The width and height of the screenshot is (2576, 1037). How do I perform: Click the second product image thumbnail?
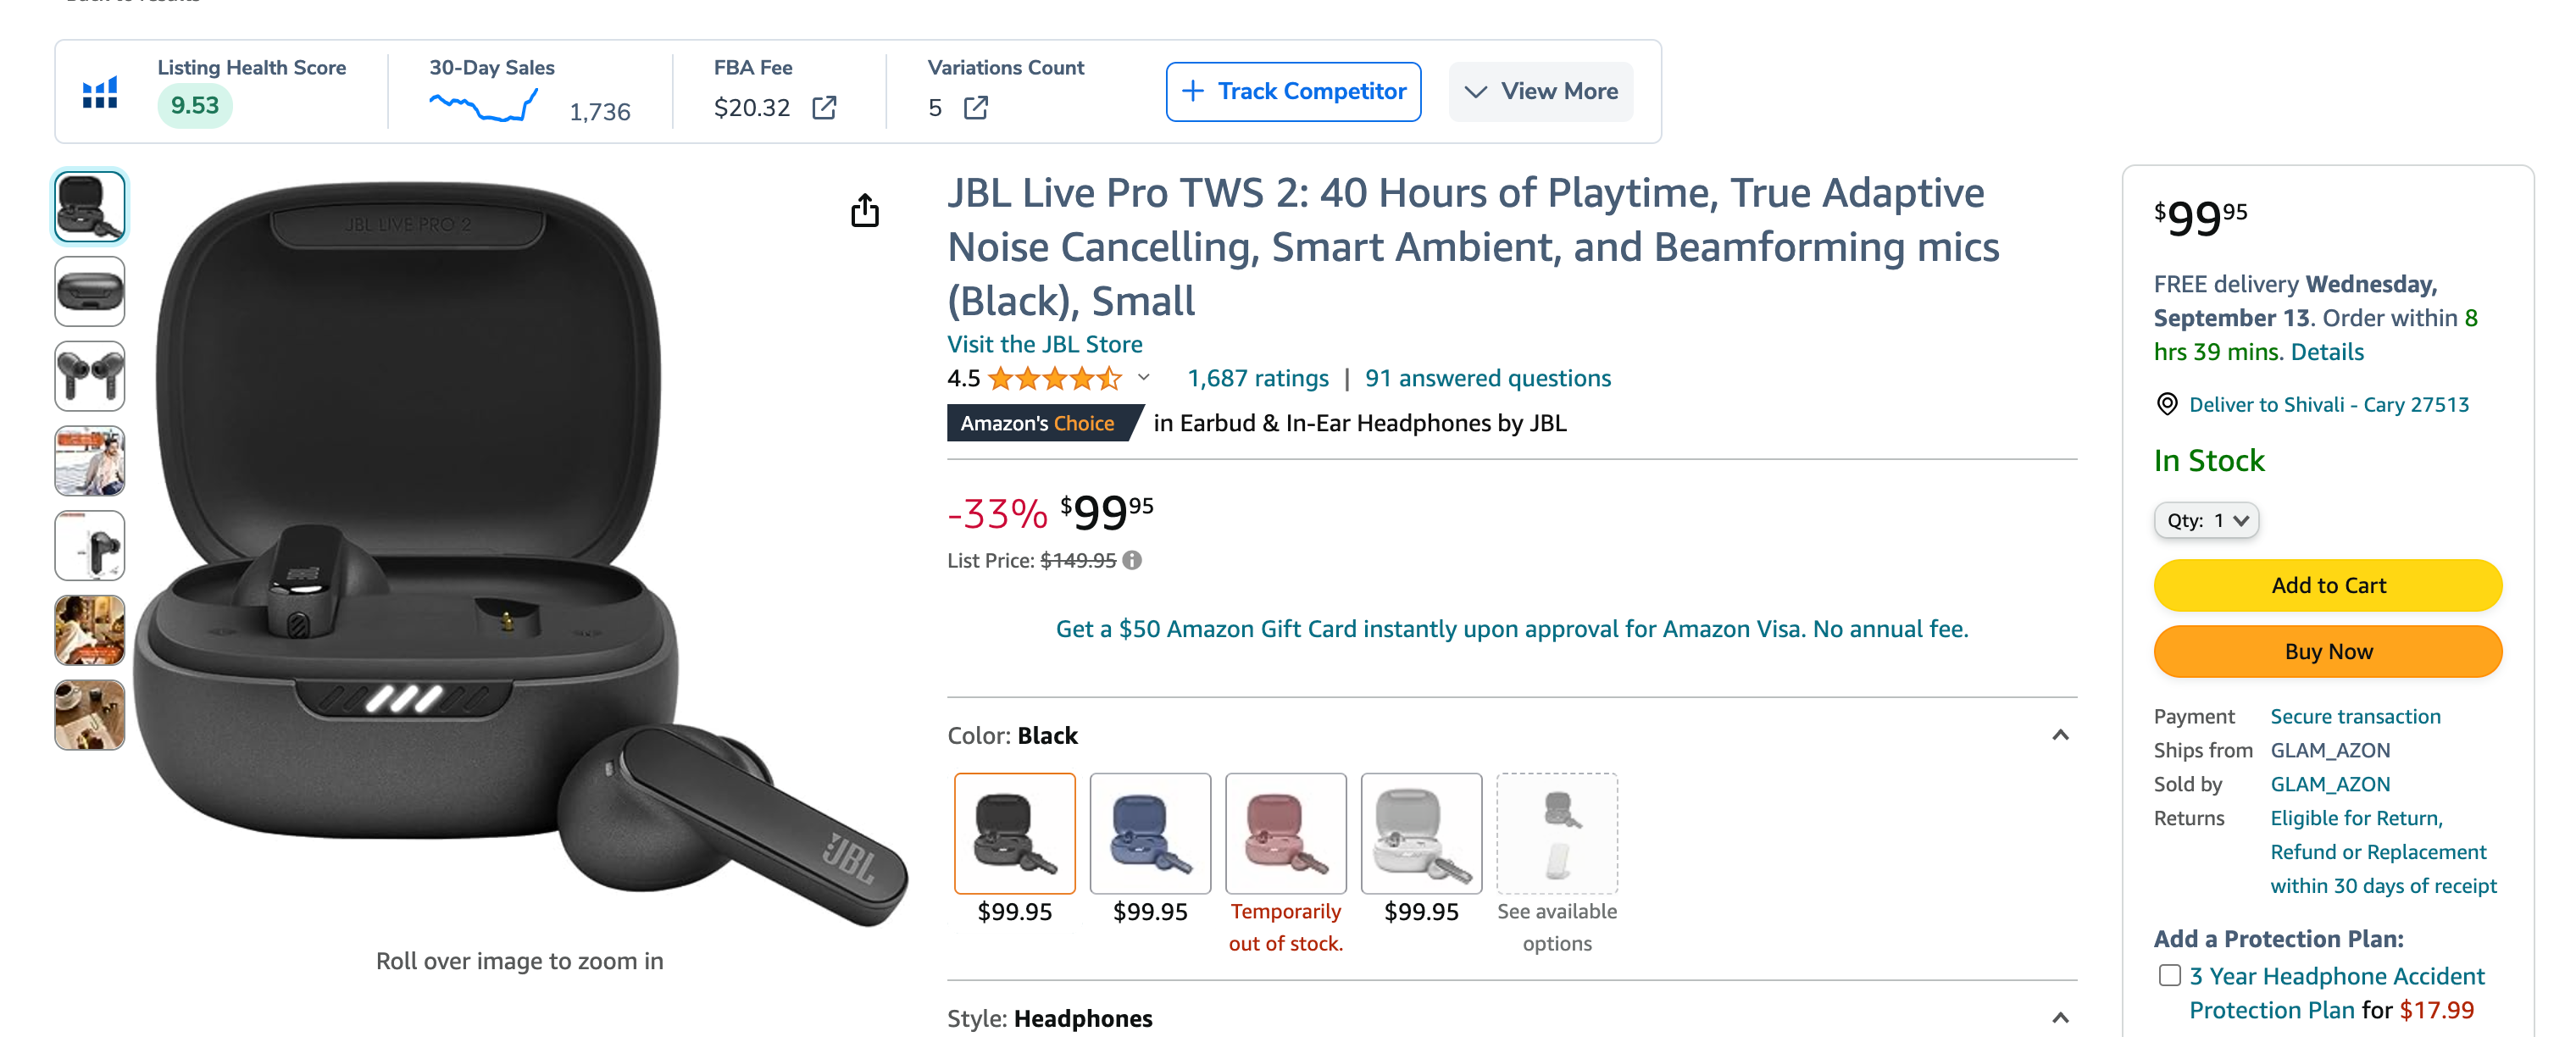(x=91, y=292)
